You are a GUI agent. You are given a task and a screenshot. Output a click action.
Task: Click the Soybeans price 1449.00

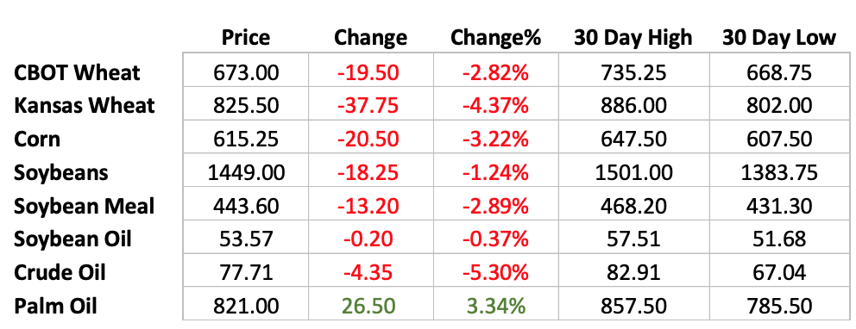pos(246,173)
